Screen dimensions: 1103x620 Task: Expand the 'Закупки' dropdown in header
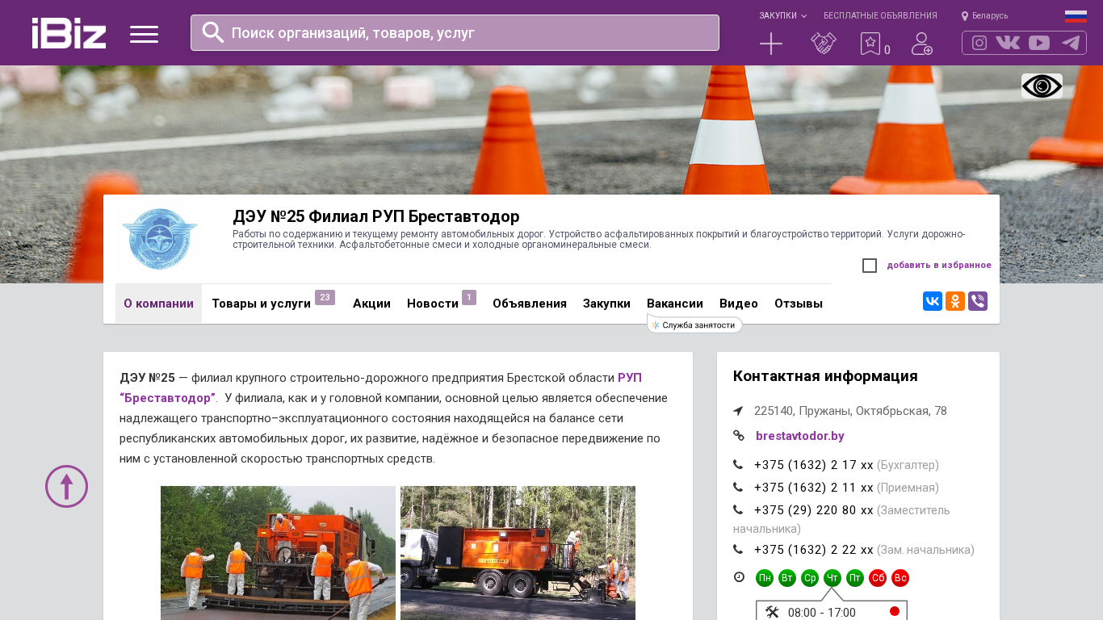(x=782, y=16)
